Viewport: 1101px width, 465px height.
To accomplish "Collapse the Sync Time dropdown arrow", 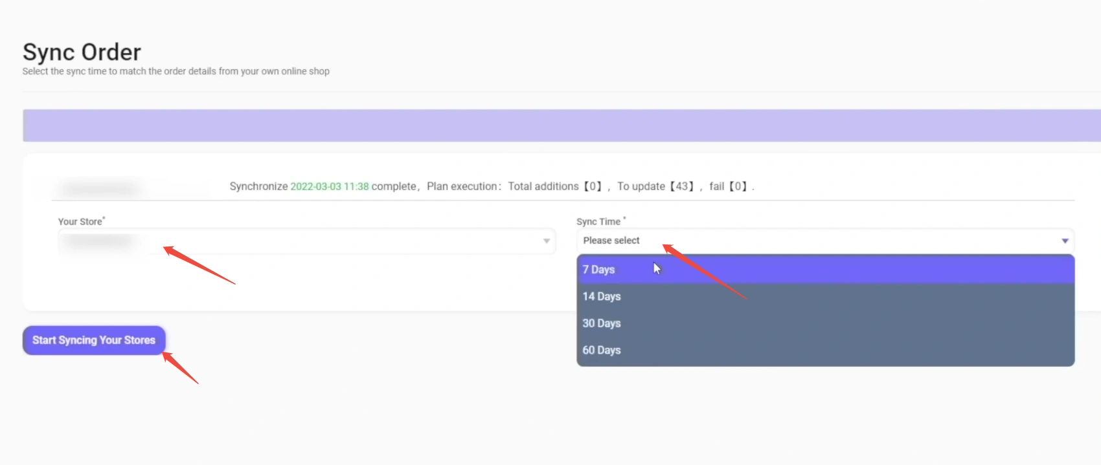I will coord(1065,241).
